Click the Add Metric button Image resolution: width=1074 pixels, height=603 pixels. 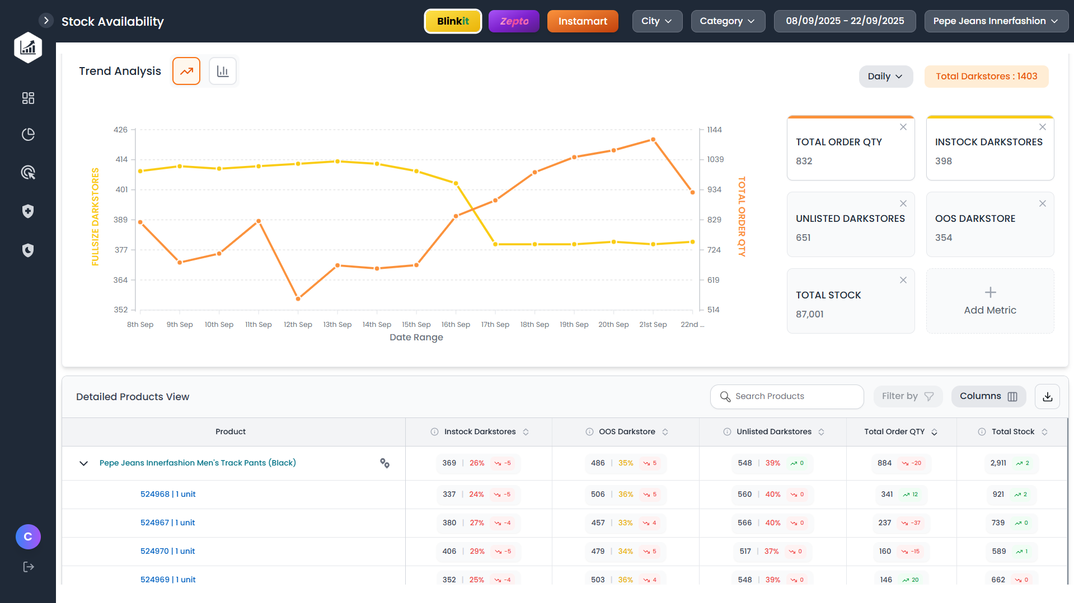click(989, 301)
